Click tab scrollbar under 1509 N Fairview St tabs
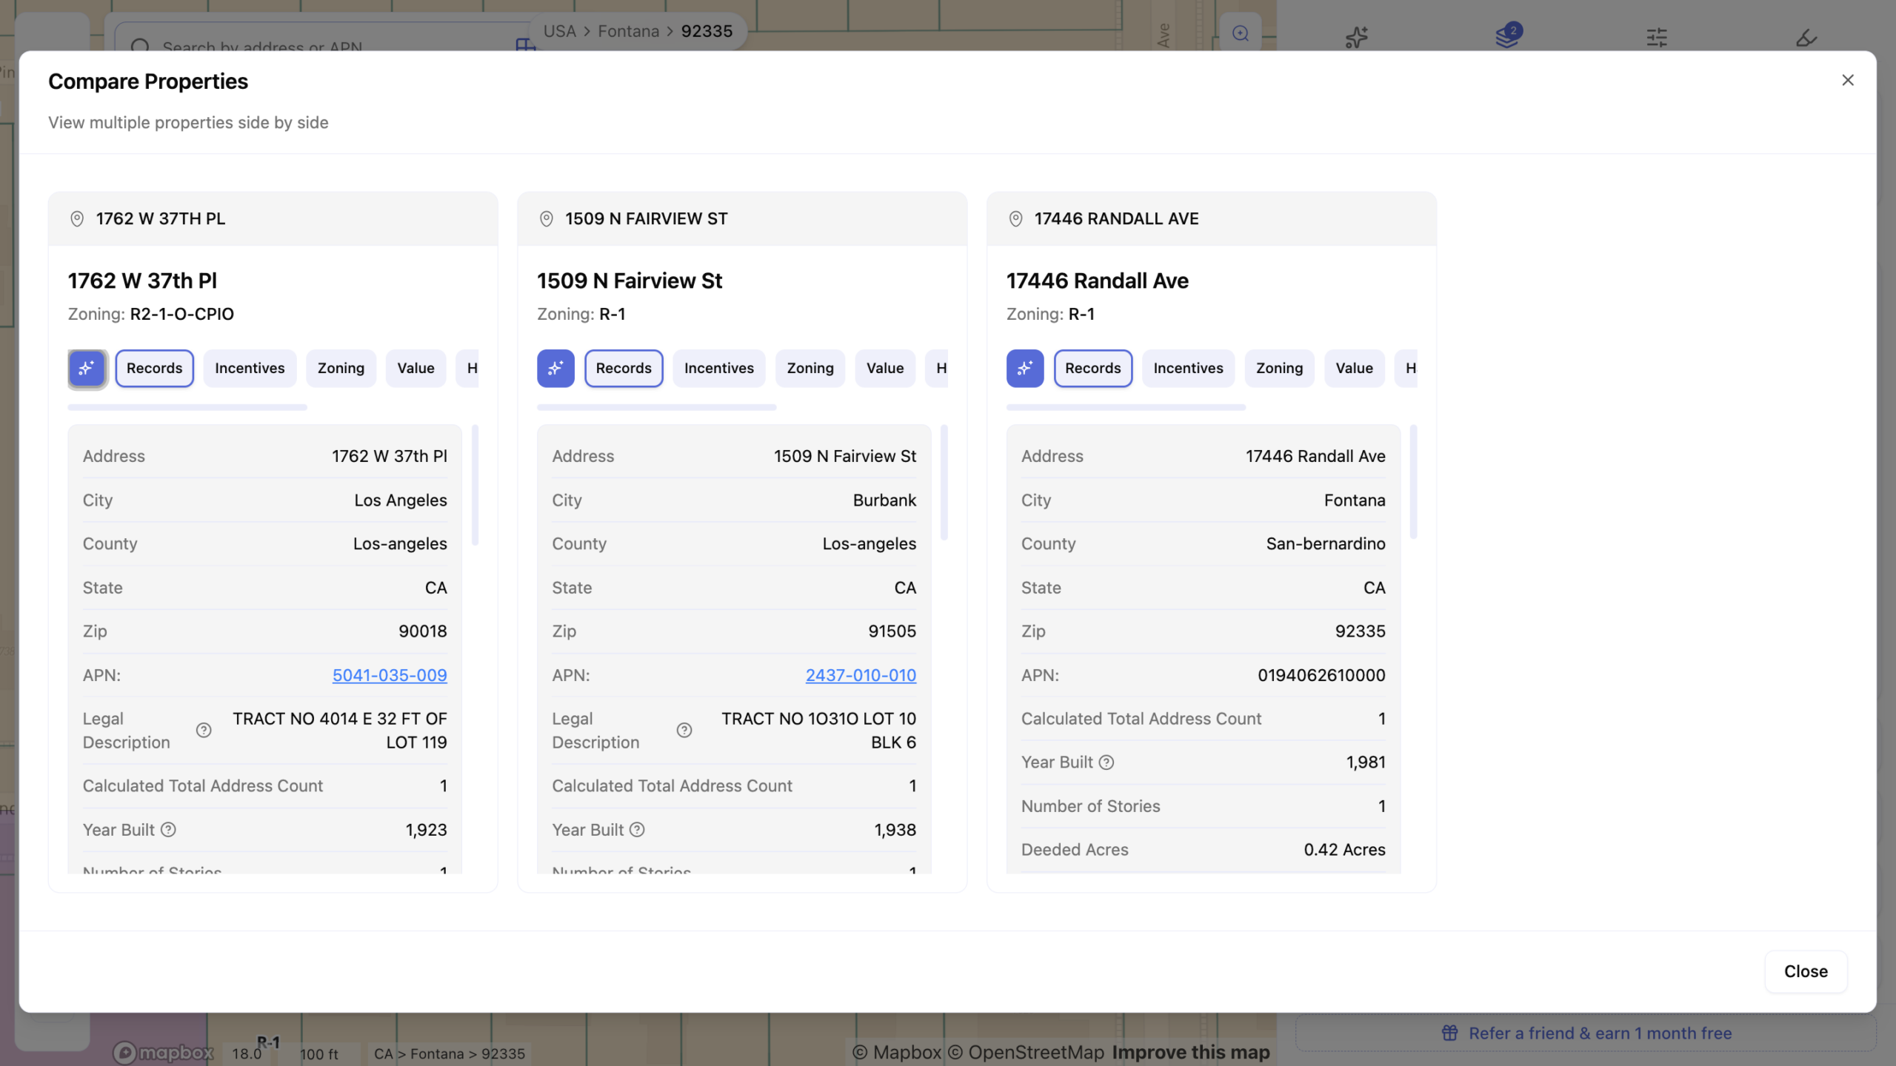This screenshot has width=1896, height=1066. click(x=656, y=407)
